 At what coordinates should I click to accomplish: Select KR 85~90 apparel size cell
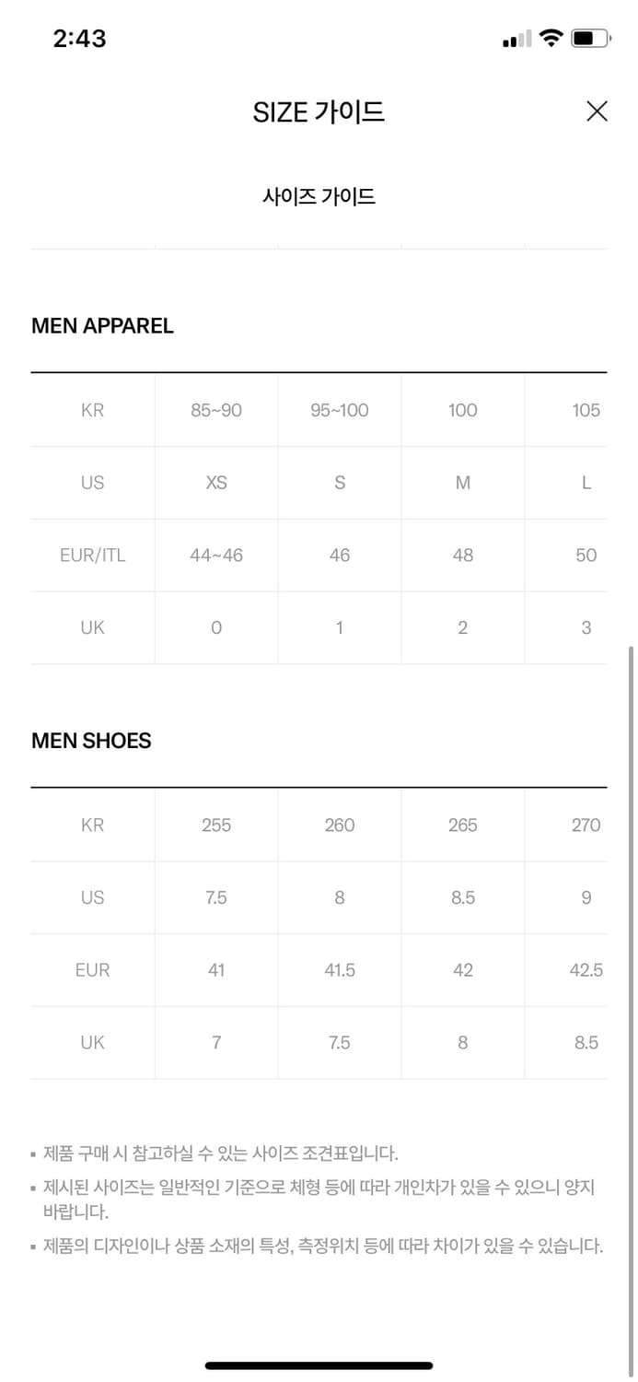[216, 410]
